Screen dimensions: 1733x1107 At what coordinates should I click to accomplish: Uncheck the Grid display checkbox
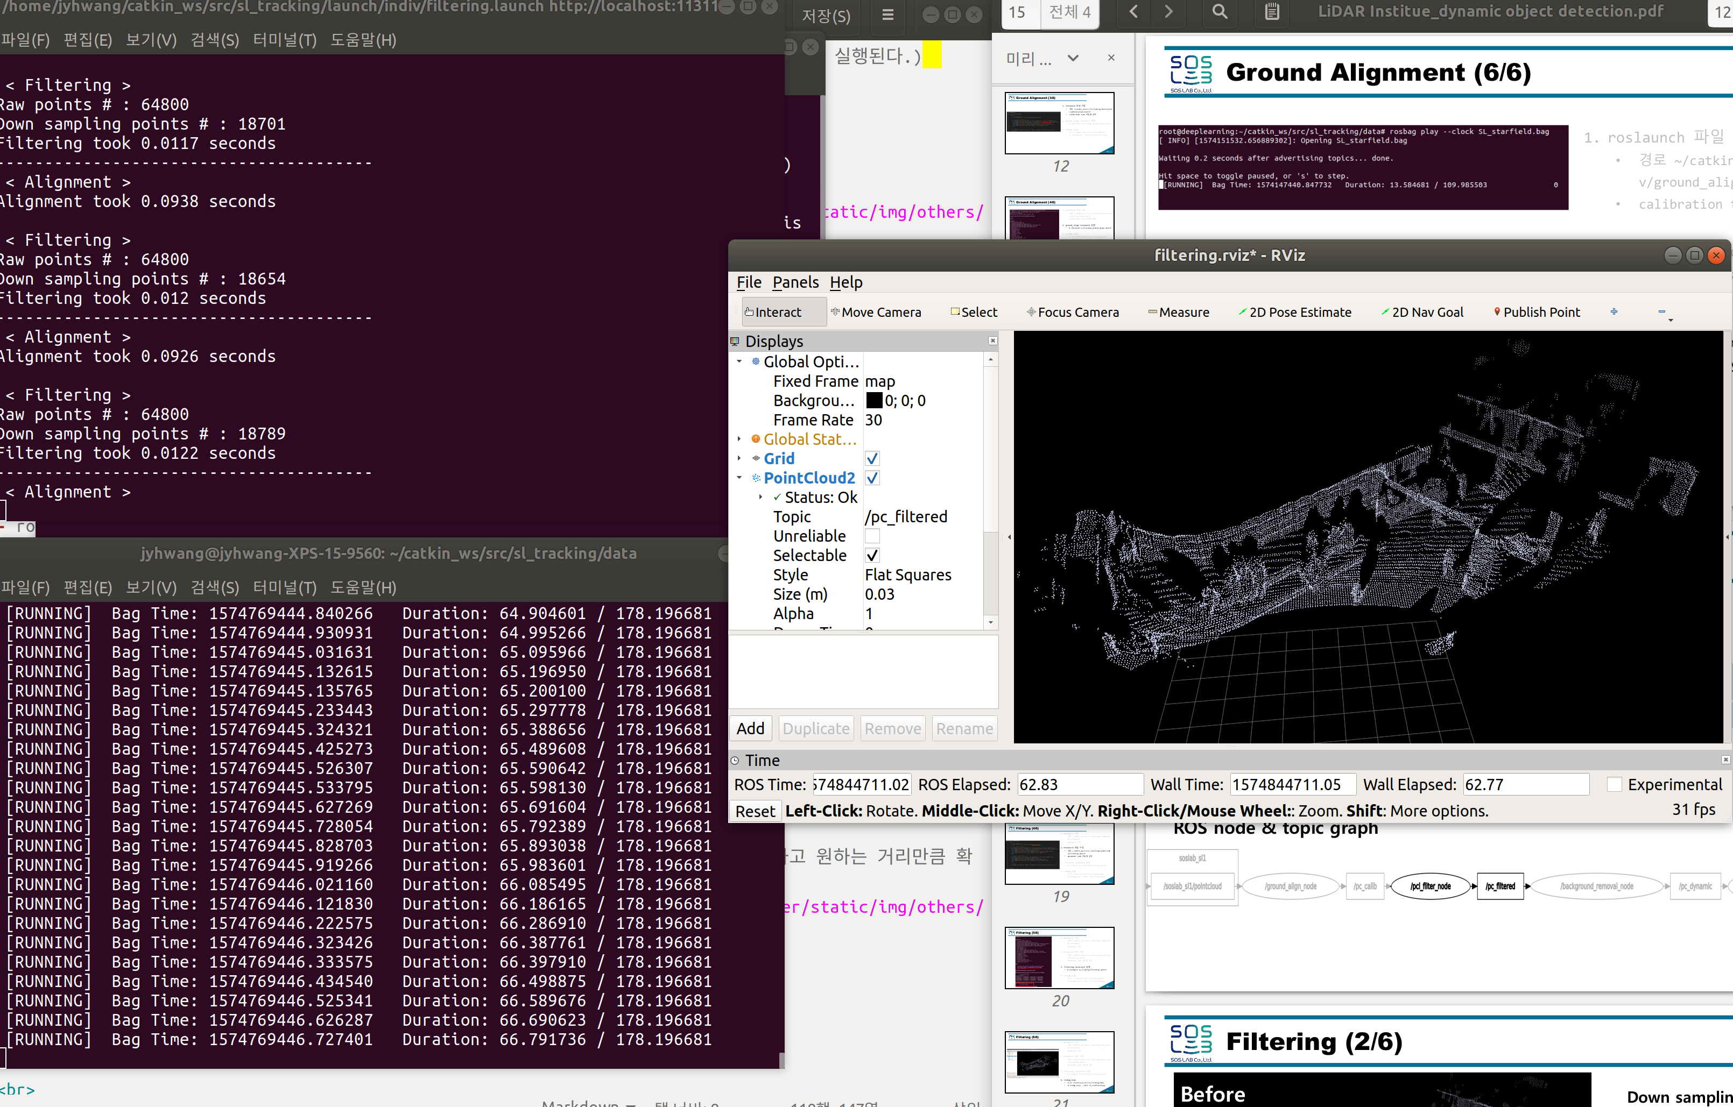click(x=871, y=459)
